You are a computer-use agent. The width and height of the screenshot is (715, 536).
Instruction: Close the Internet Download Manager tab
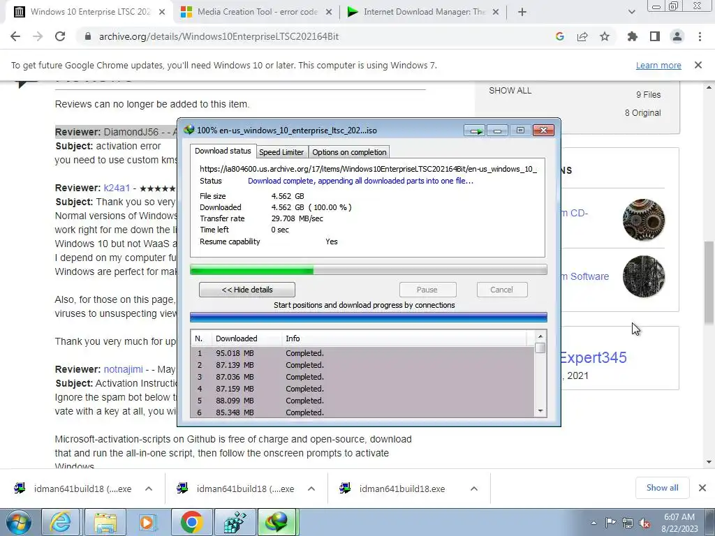pyautogui.click(x=496, y=13)
